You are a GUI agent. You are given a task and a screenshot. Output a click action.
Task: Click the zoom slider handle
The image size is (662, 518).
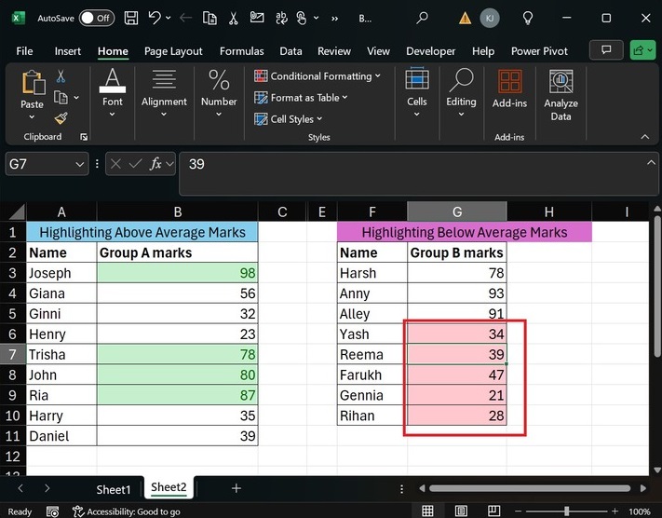click(567, 511)
